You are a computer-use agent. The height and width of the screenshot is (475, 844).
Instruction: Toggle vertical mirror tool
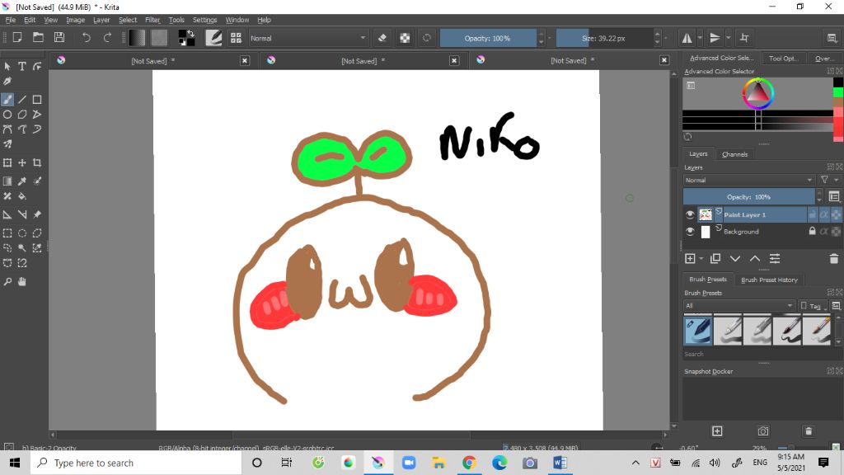[715, 38]
